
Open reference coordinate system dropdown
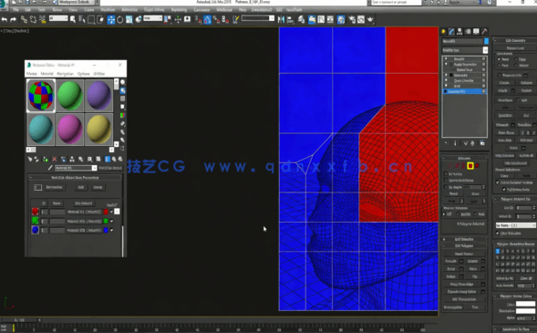click(153, 18)
